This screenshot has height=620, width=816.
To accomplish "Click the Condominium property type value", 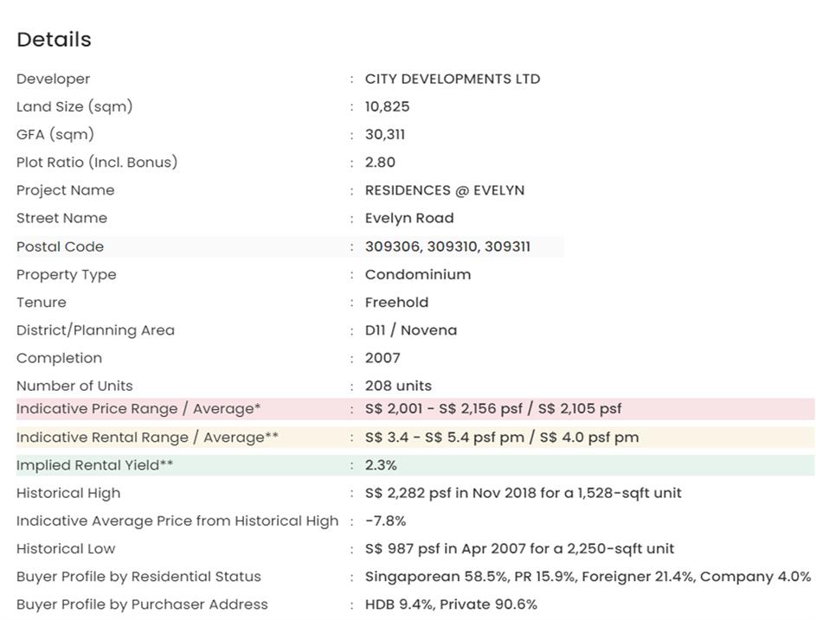I will [x=417, y=274].
